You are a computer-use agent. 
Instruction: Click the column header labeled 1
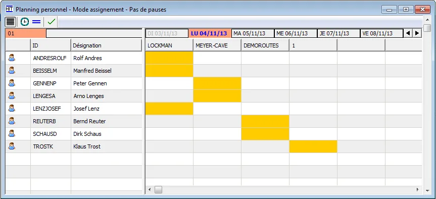click(313, 45)
